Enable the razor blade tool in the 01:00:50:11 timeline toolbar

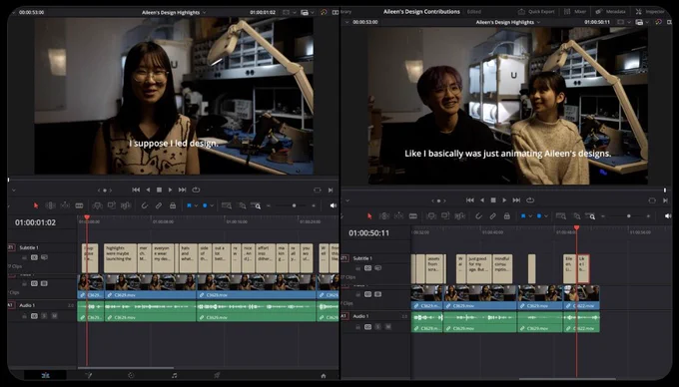(413, 216)
